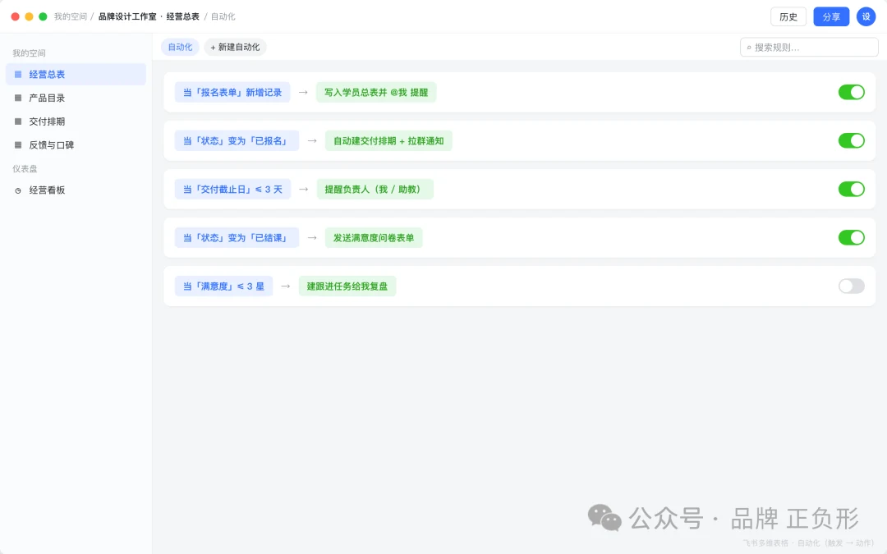Open 交付排期 in the sidebar
This screenshot has height=554, width=887.
coord(76,121)
